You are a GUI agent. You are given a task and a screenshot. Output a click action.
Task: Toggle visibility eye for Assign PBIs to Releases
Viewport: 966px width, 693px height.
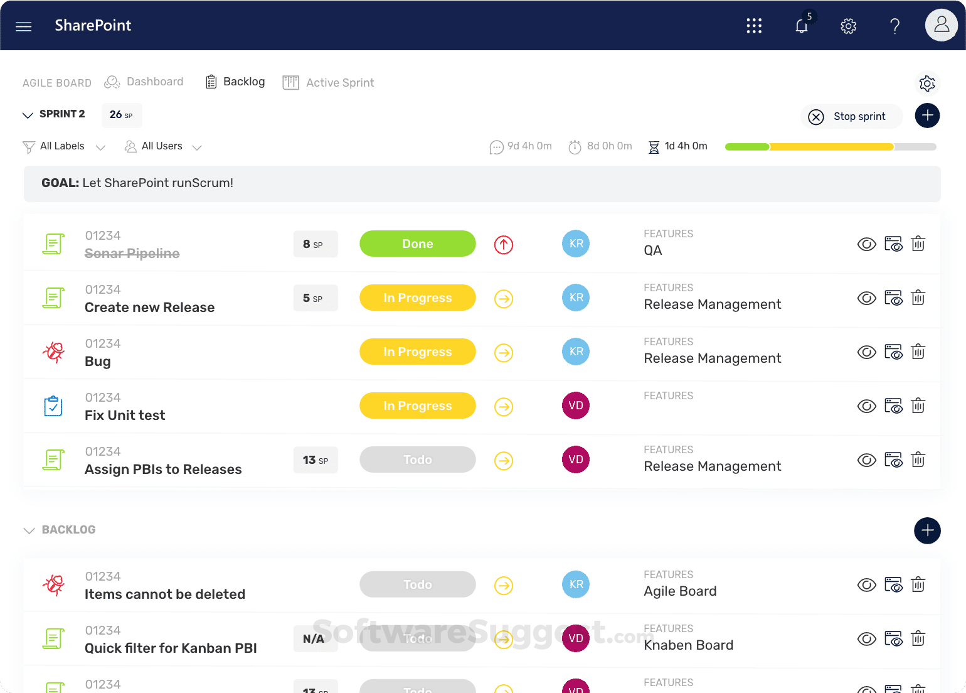pos(866,460)
